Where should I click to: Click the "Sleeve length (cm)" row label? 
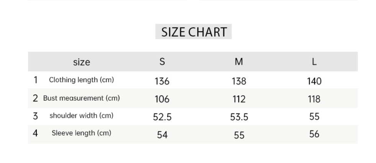81,134
